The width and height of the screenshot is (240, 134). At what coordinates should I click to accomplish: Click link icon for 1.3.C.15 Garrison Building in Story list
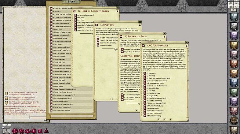(x=51, y=110)
